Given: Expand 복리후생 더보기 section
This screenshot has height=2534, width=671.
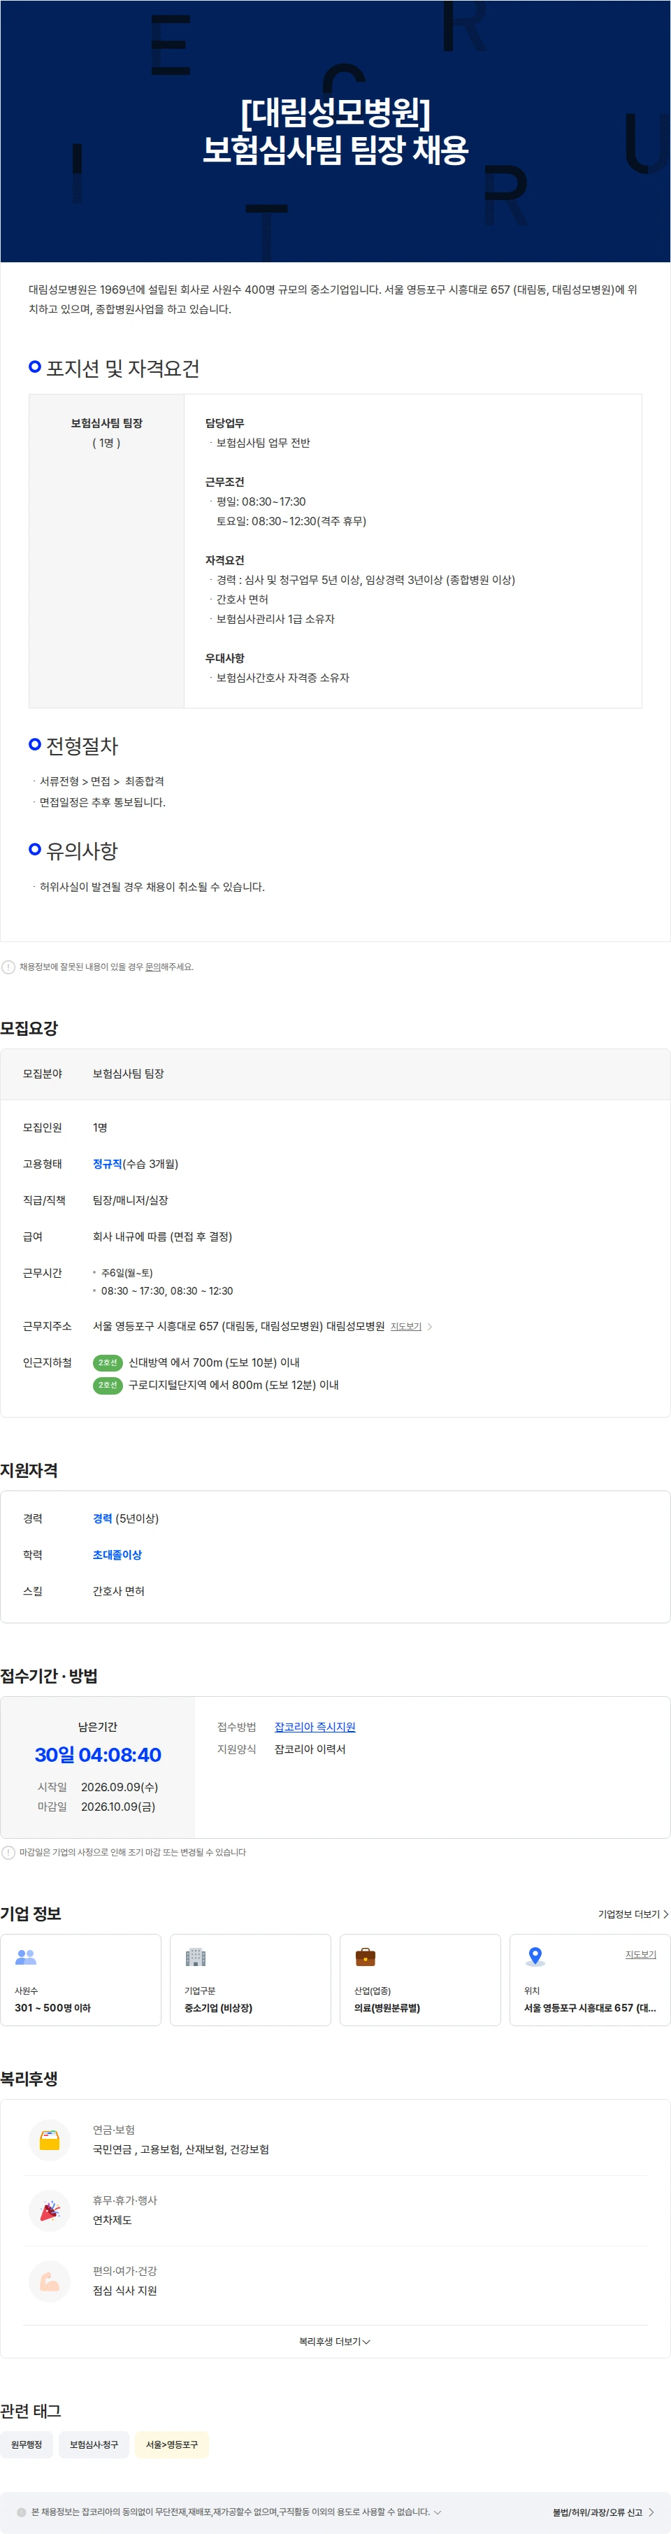Looking at the screenshot, I should [x=335, y=2341].
